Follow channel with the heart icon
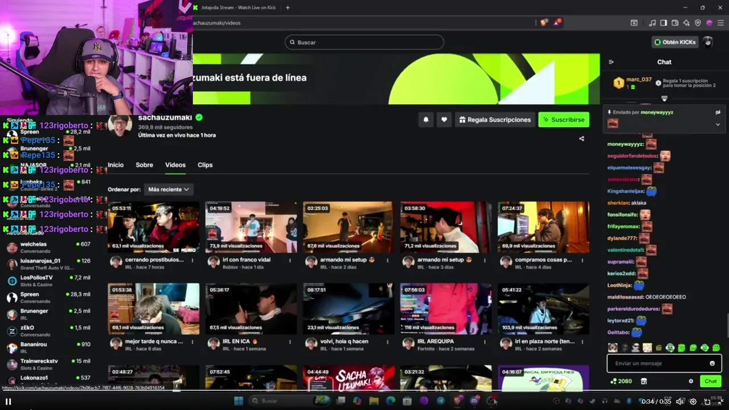 (x=444, y=120)
